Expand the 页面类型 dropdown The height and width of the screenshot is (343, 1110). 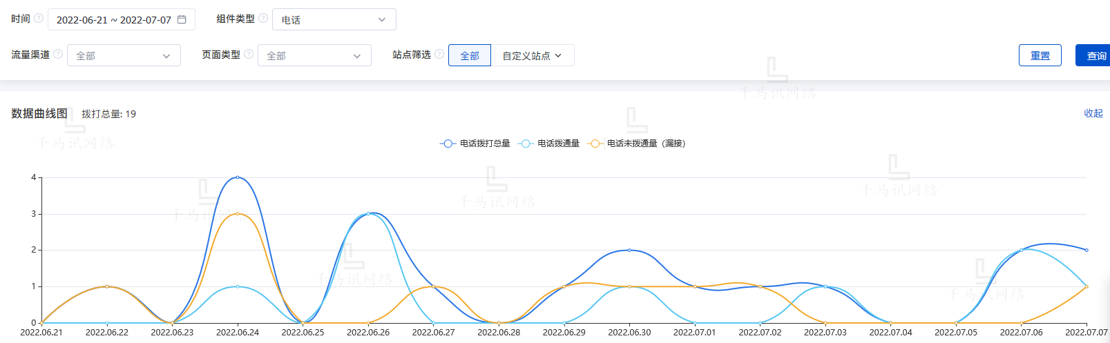click(314, 55)
